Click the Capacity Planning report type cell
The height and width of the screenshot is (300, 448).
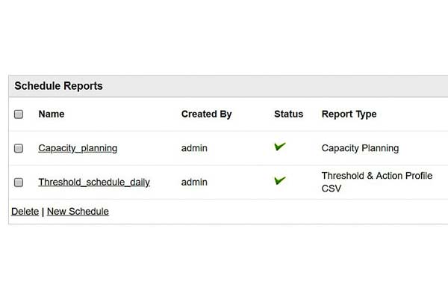click(x=360, y=148)
